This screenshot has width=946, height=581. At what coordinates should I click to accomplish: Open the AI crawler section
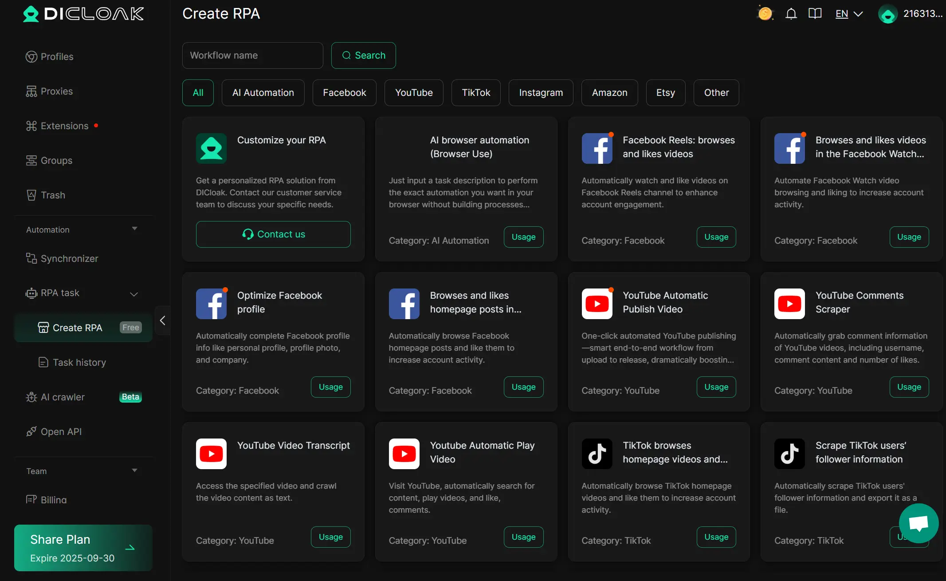point(63,397)
